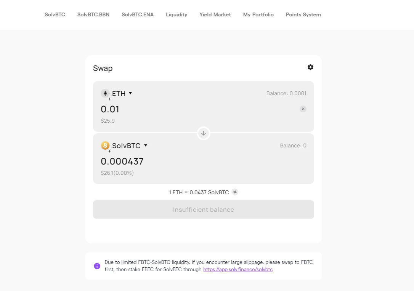Expand the ETH token dropdown arrow

[130, 93]
